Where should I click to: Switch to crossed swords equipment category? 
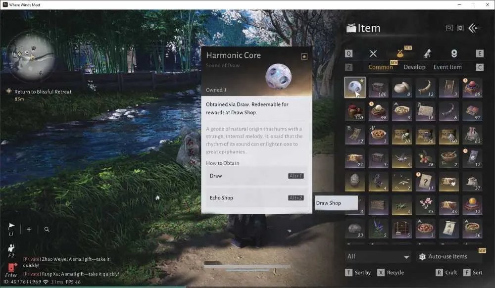373,53
